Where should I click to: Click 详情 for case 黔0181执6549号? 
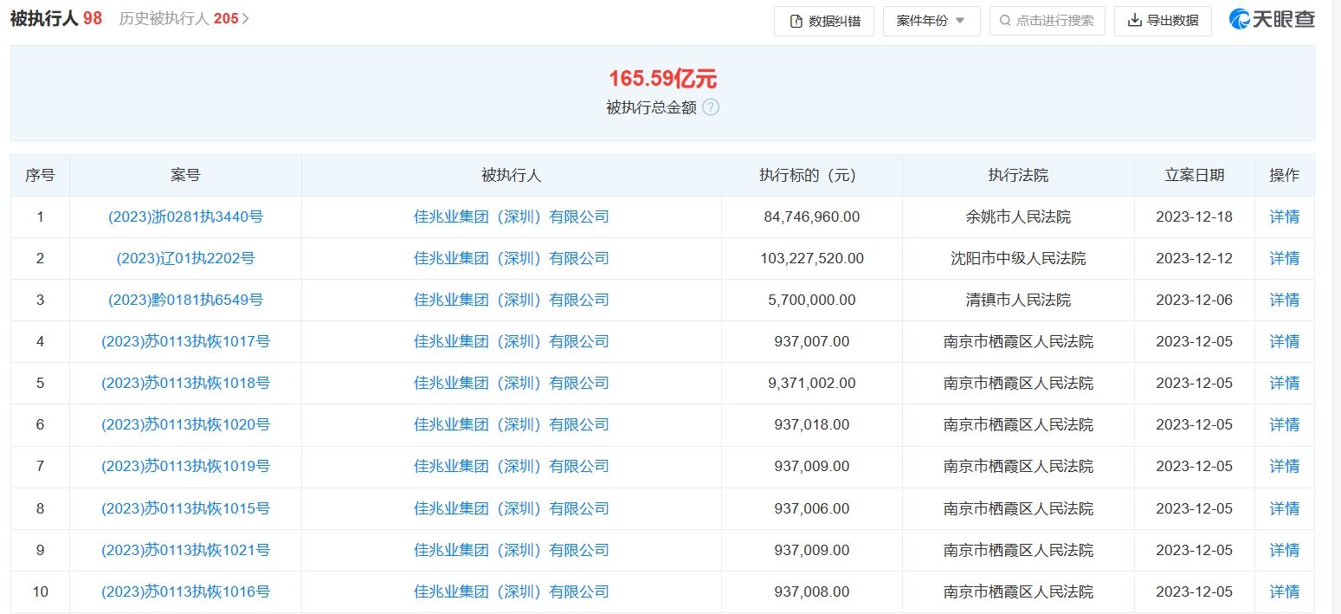tap(1284, 301)
